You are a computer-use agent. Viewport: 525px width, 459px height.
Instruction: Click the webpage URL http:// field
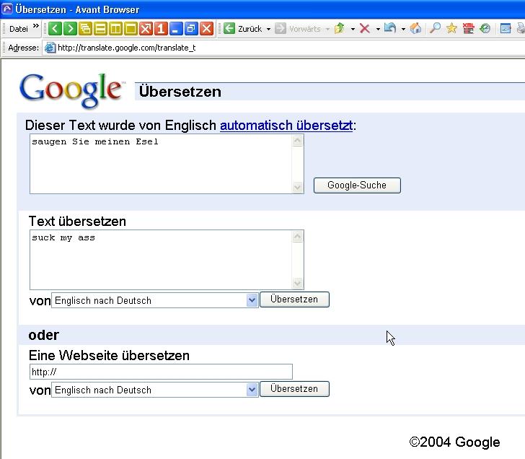161,372
